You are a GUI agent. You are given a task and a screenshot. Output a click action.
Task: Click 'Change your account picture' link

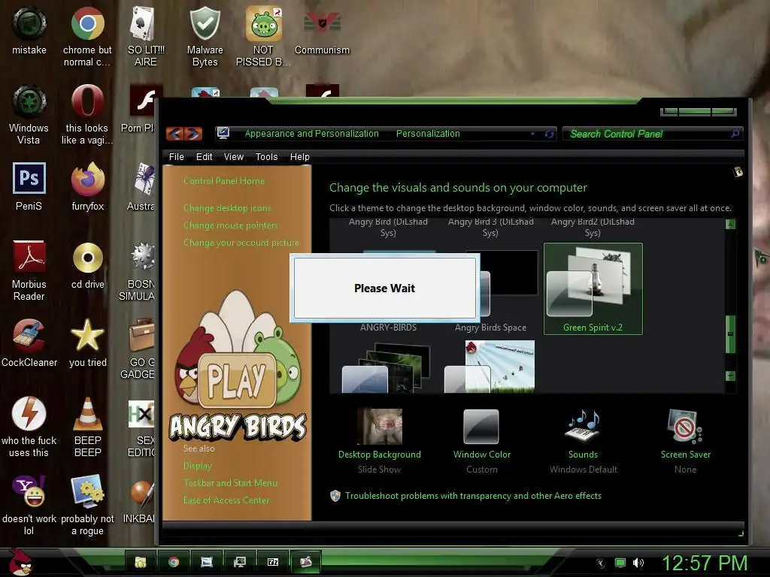coord(241,243)
